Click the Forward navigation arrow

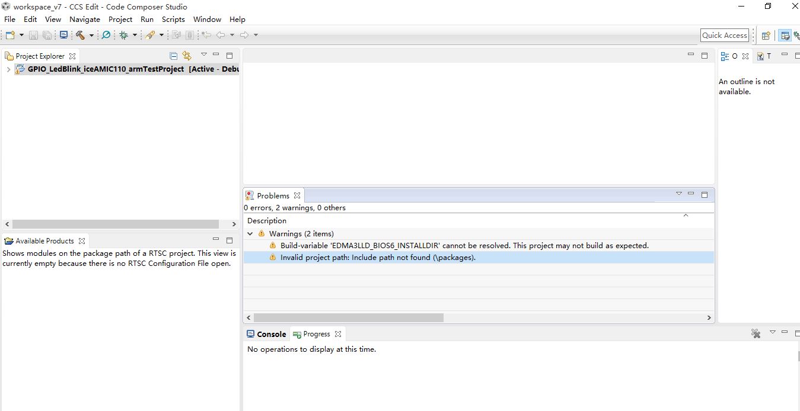(244, 35)
